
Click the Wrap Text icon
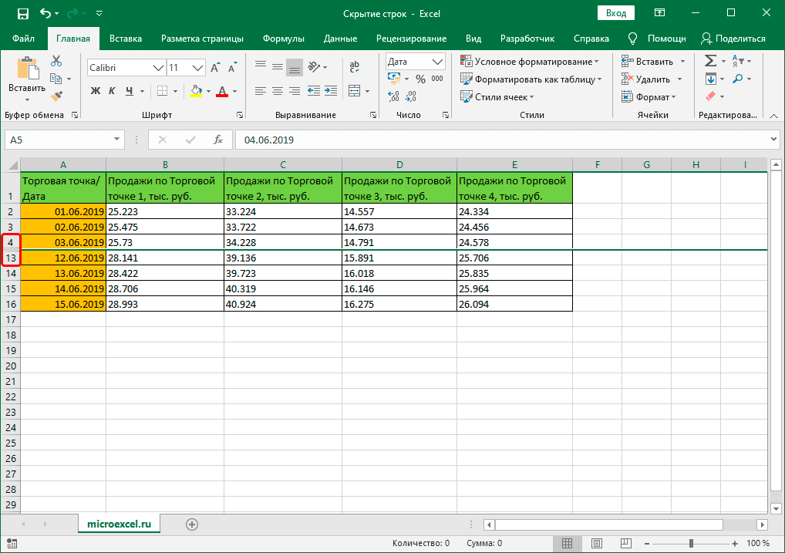(354, 67)
